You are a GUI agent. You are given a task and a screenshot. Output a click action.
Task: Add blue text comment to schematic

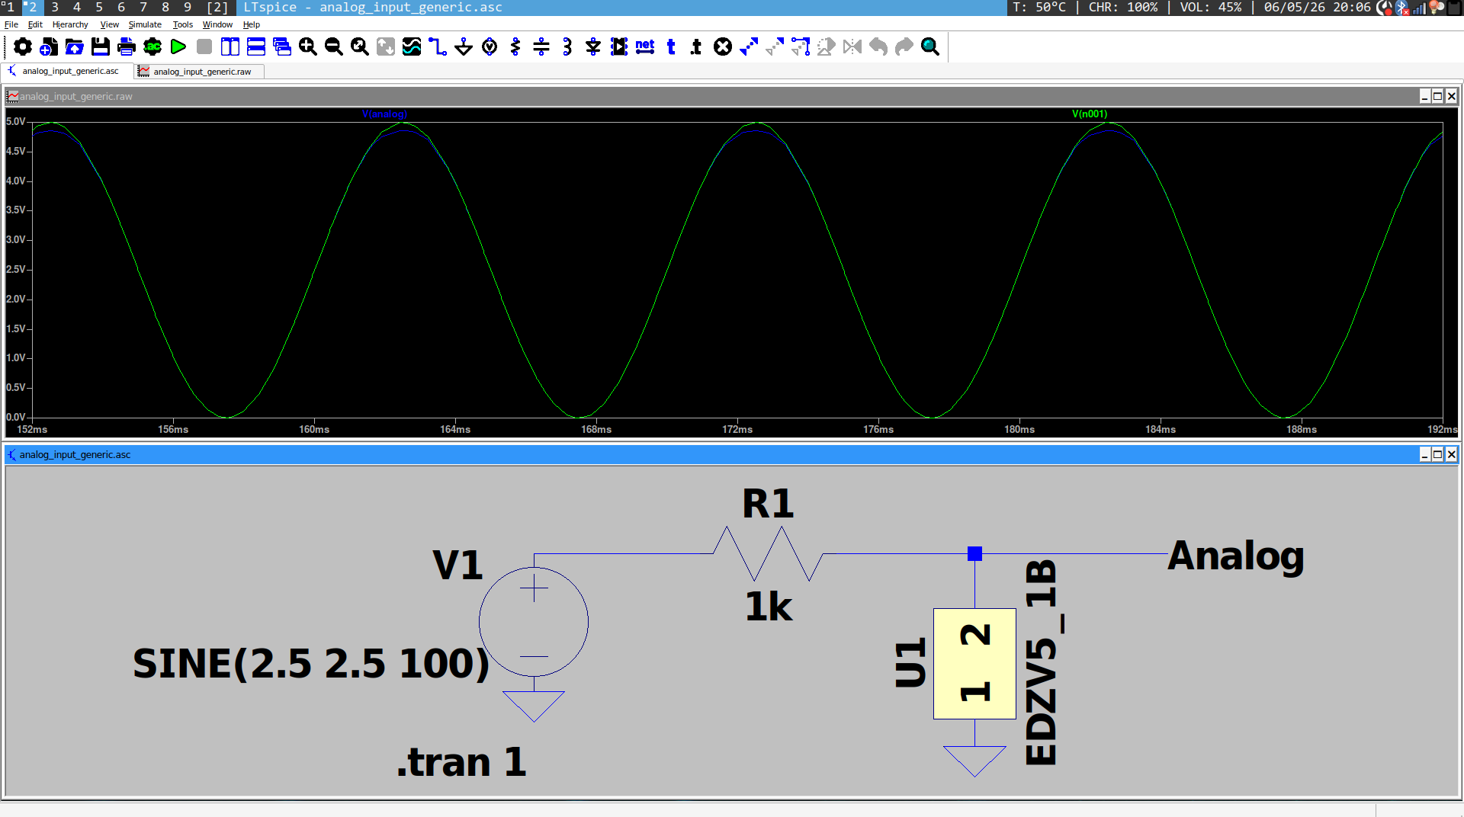pyautogui.click(x=671, y=46)
